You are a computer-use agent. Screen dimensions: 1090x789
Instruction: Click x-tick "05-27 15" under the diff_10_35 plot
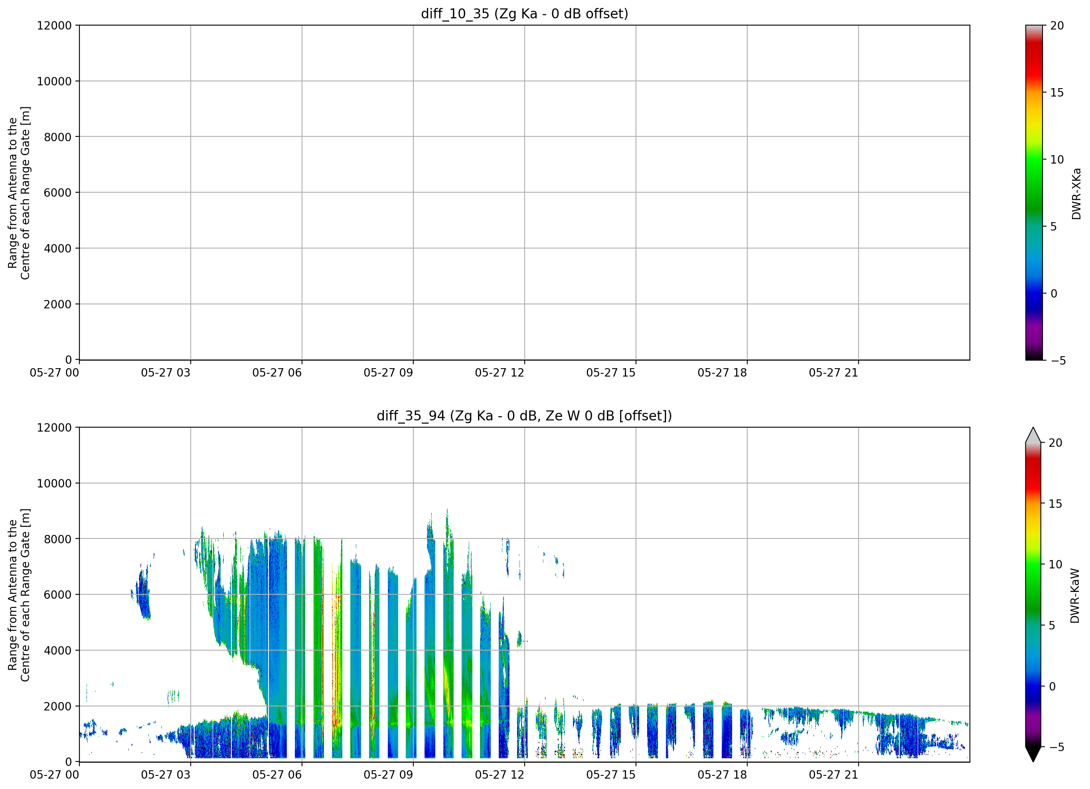tap(611, 373)
